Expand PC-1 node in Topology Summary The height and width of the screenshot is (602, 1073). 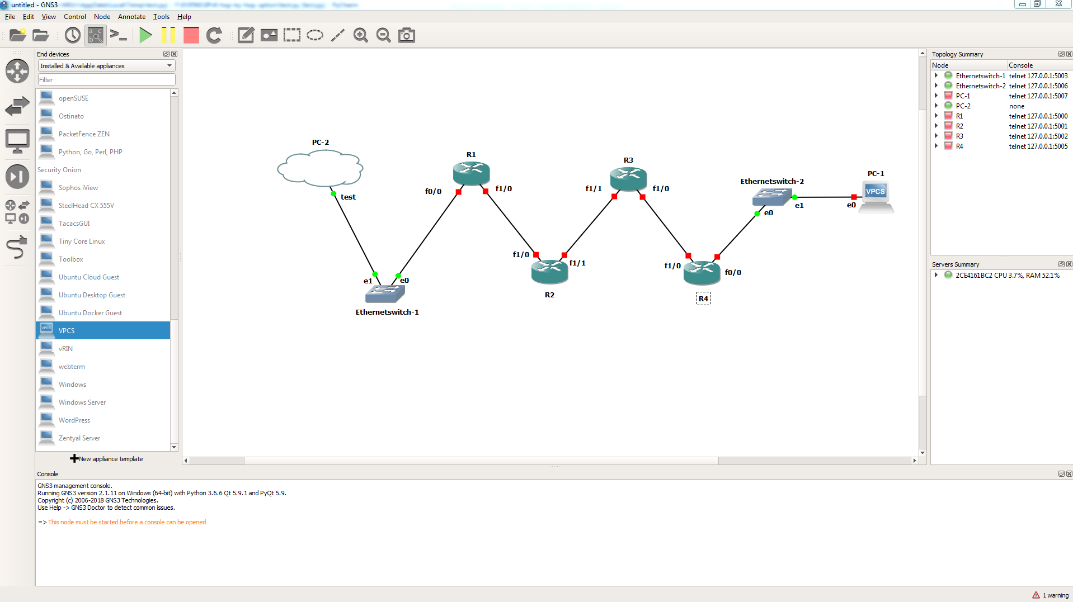(x=936, y=96)
